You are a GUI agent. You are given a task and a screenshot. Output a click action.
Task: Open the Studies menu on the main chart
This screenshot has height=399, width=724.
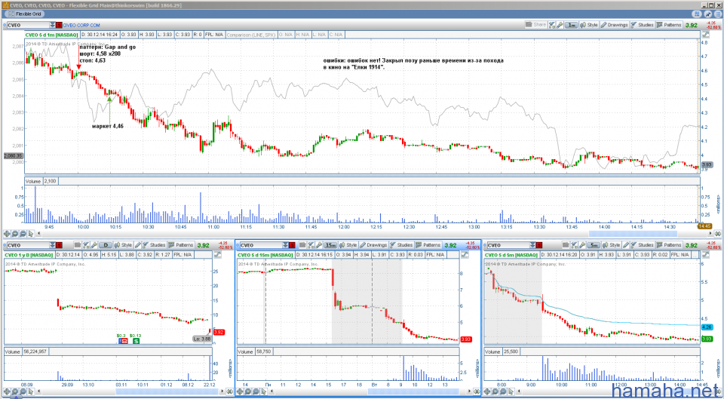pyautogui.click(x=643, y=25)
